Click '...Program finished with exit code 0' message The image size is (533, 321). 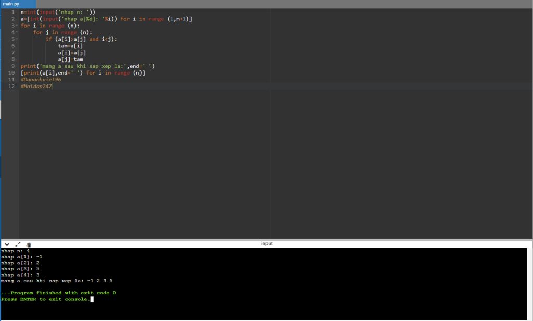tap(58, 293)
